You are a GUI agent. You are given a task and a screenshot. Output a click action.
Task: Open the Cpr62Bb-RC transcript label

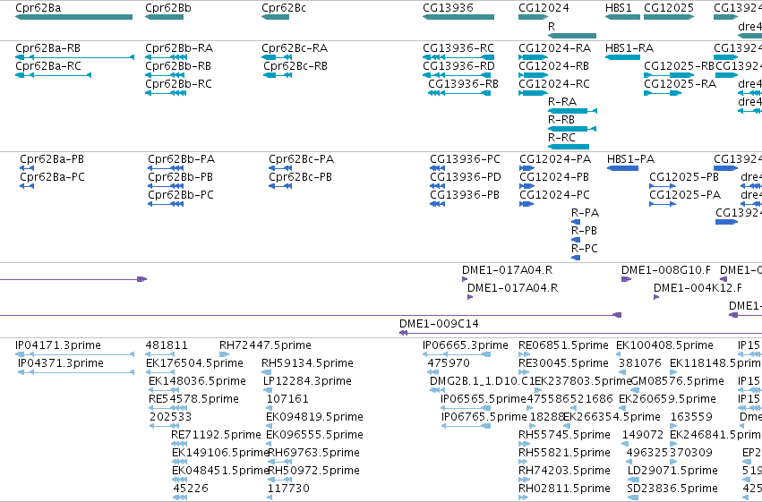click(x=178, y=84)
